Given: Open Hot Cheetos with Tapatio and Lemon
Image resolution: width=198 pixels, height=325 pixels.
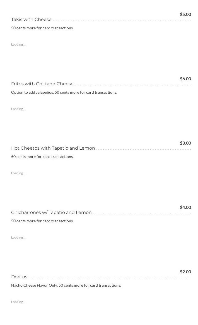Looking at the screenshot, I should click(x=53, y=148).
